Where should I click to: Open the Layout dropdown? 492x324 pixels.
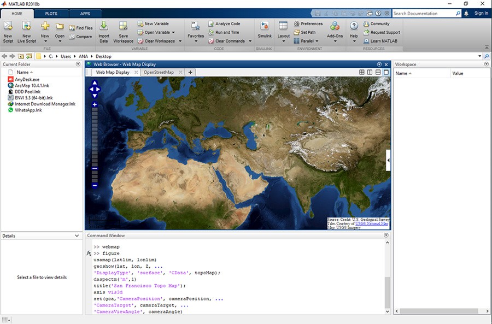coord(283,36)
